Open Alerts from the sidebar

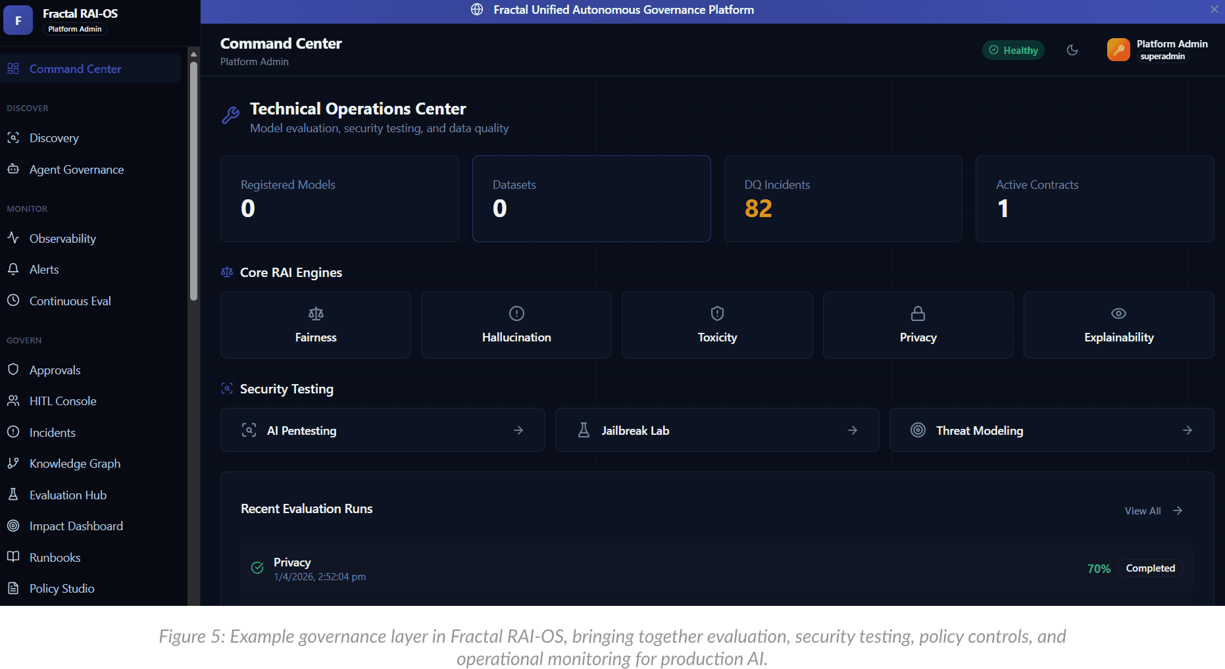point(91,269)
